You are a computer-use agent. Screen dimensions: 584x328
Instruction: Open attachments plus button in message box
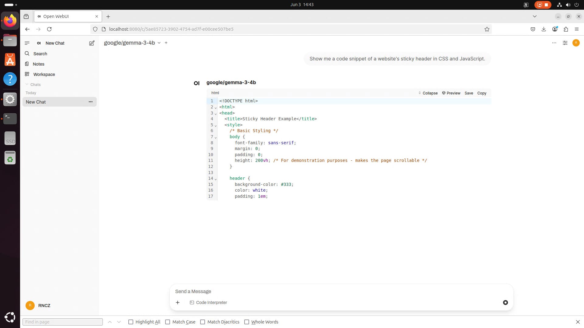pos(178,302)
